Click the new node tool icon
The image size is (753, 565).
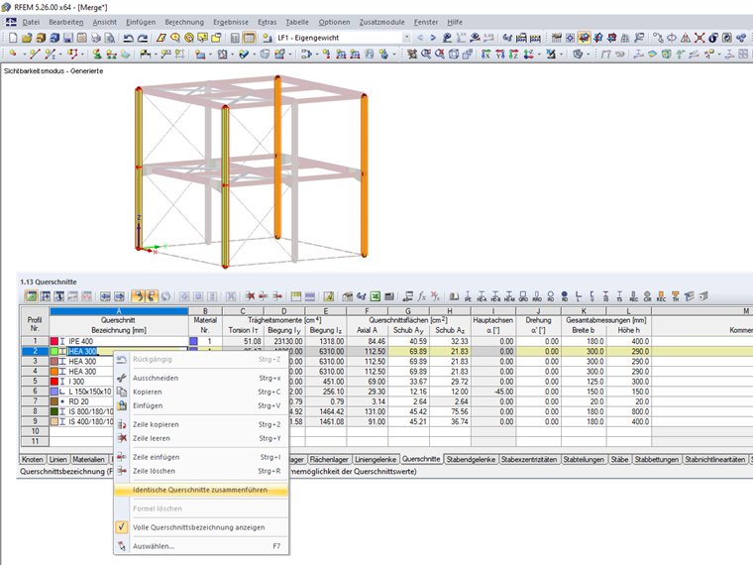click(13, 54)
